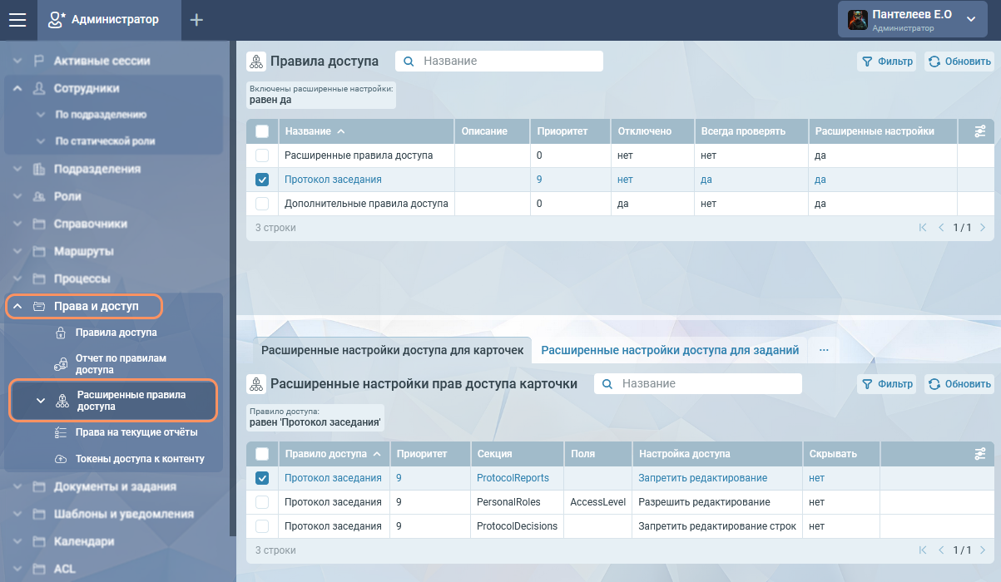Click the user avatar picture
The width and height of the screenshot is (1001, 582).
[857, 20]
